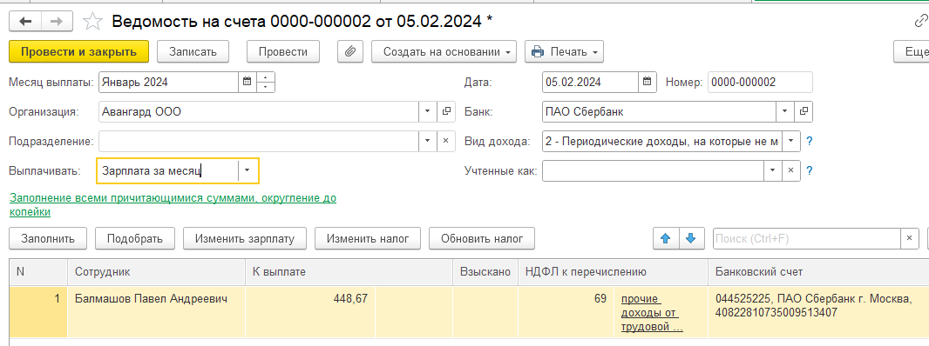
Task: Click the Номер field 0000-000002
Action: tap(760, 83)
